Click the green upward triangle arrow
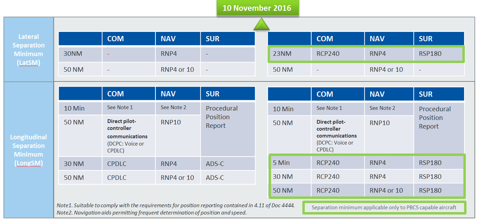The image size is (479, 219). pos(261,25)
